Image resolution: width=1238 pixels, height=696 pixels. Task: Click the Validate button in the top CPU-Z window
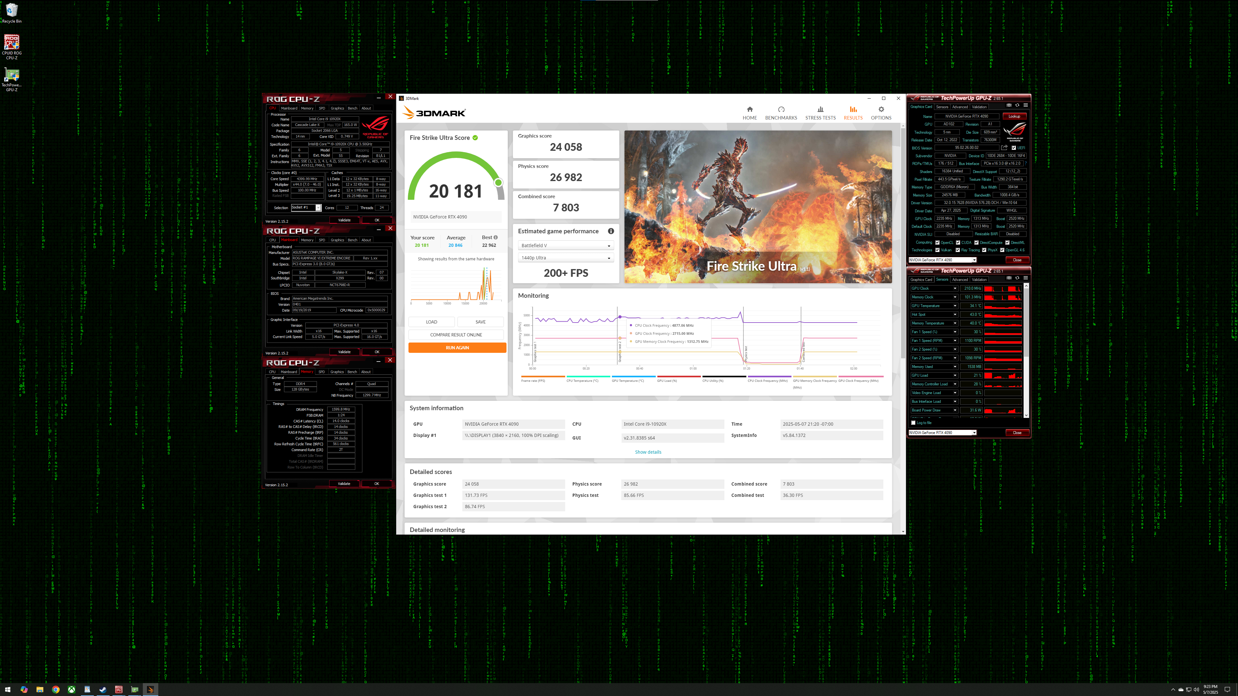click(344, 220)
